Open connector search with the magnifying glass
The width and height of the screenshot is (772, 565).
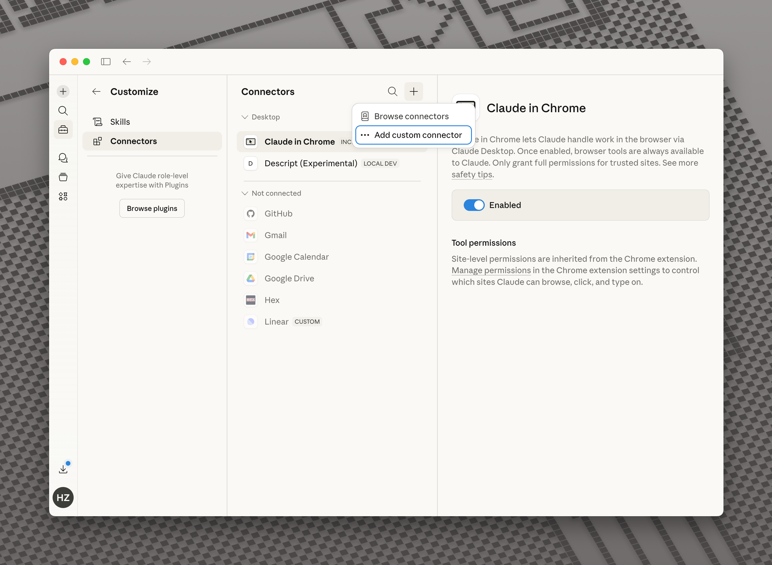392,91
